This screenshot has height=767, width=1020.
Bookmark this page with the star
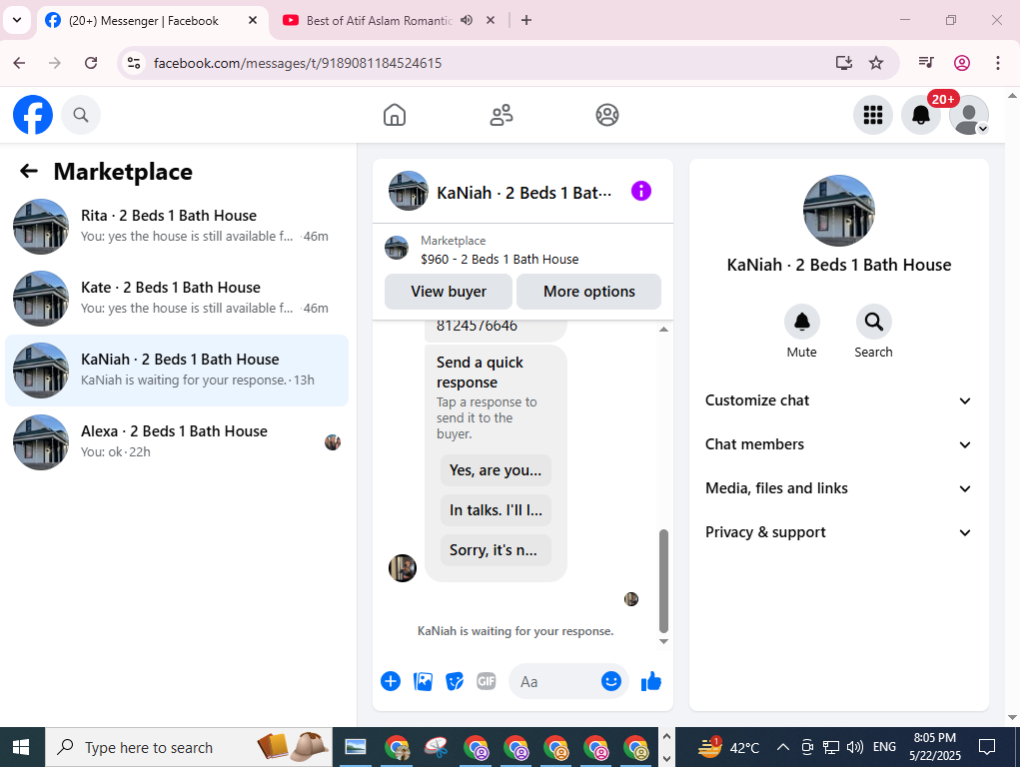pyautogui.click(x=876, y=63)
